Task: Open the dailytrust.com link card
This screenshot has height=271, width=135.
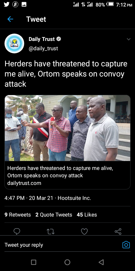Action: click(x=67, y=175)
